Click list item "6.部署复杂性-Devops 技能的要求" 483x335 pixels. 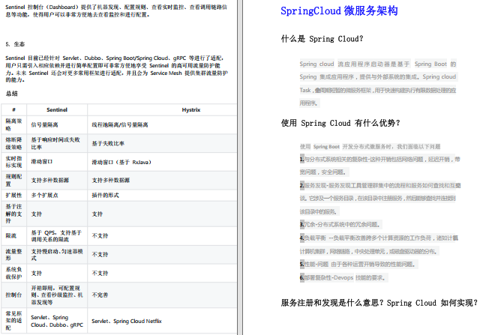click(343, 278)
